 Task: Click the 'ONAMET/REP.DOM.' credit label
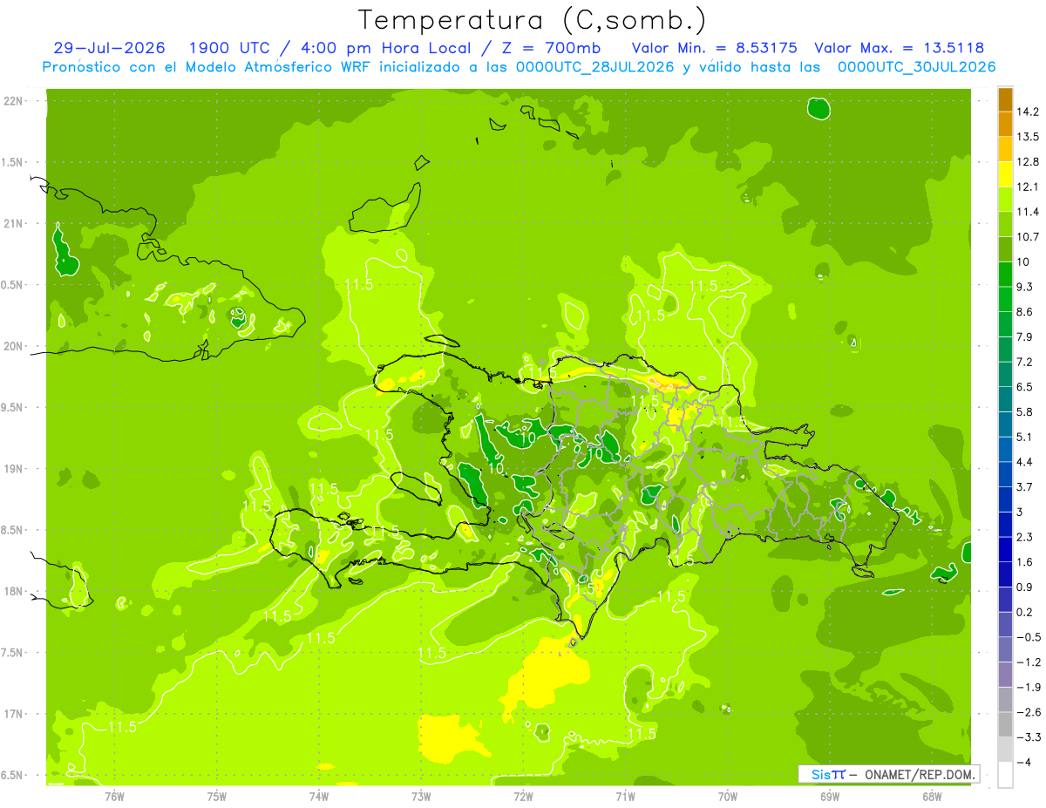pos(919,774)
